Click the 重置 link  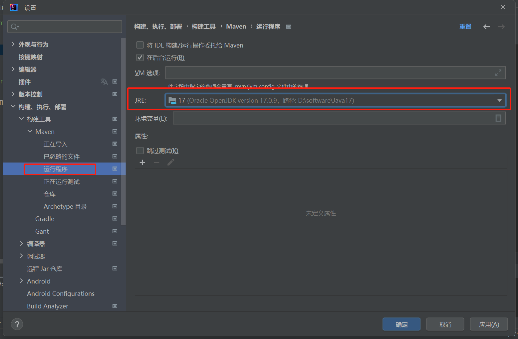[x=465, y=27]
